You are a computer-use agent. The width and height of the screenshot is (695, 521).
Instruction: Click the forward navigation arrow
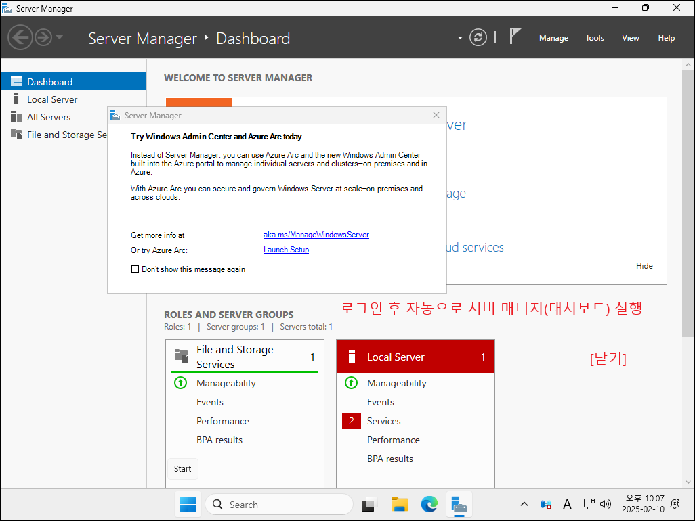pyautogui.click(x=43, y=37)
